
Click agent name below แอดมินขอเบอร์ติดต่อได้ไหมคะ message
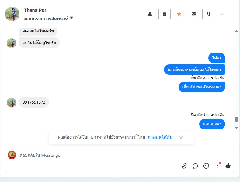pyautogui.click(x=208, y=77)
